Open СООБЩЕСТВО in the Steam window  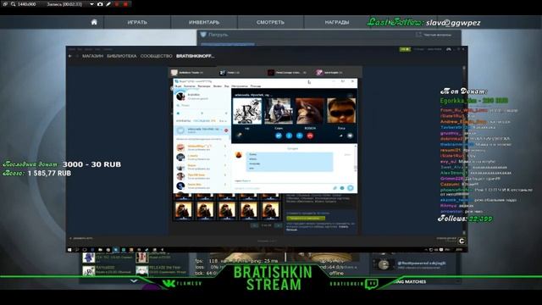tap(156, 56)
